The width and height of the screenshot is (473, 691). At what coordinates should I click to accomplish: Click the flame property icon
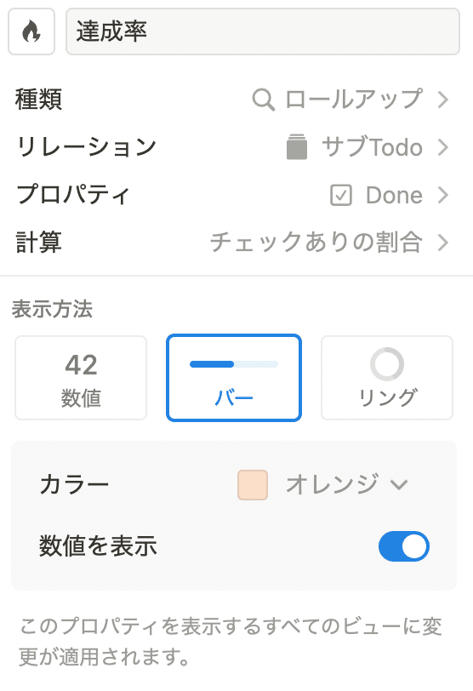(31, 31)
